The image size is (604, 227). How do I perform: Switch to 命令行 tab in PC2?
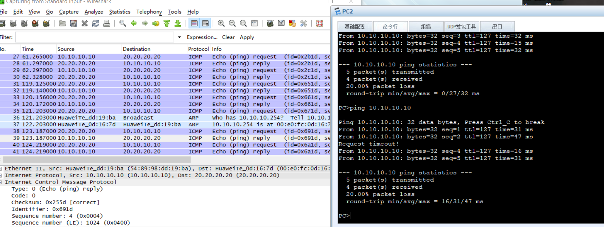(x=390, y=26)
